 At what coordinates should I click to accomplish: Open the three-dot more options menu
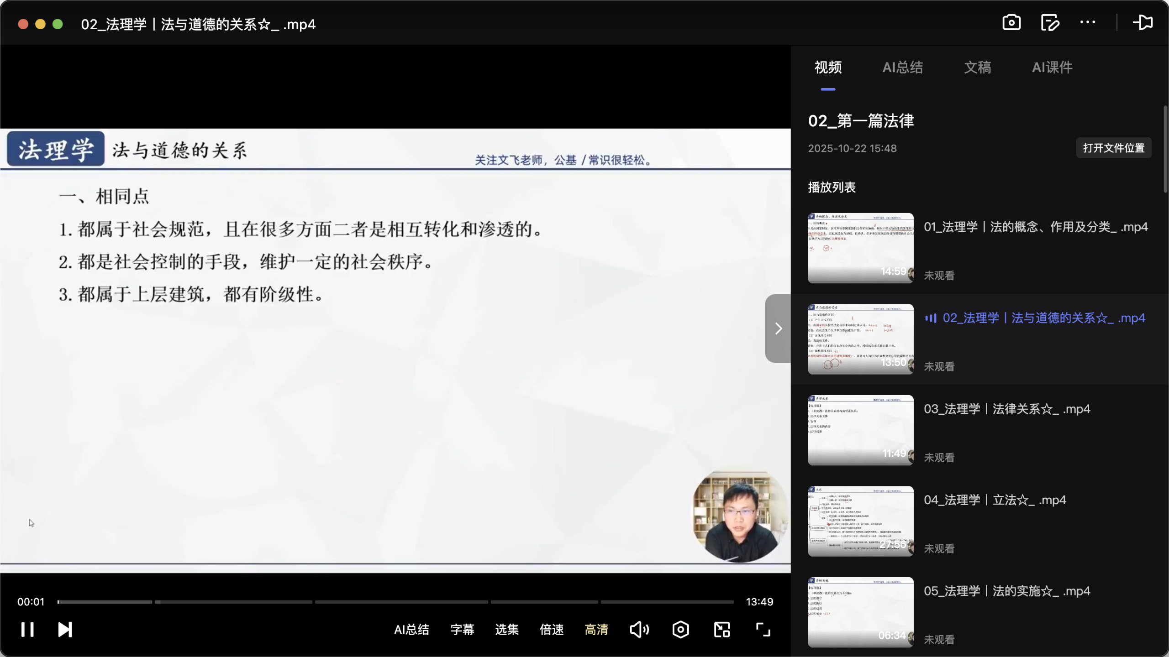click(1088, 22)
